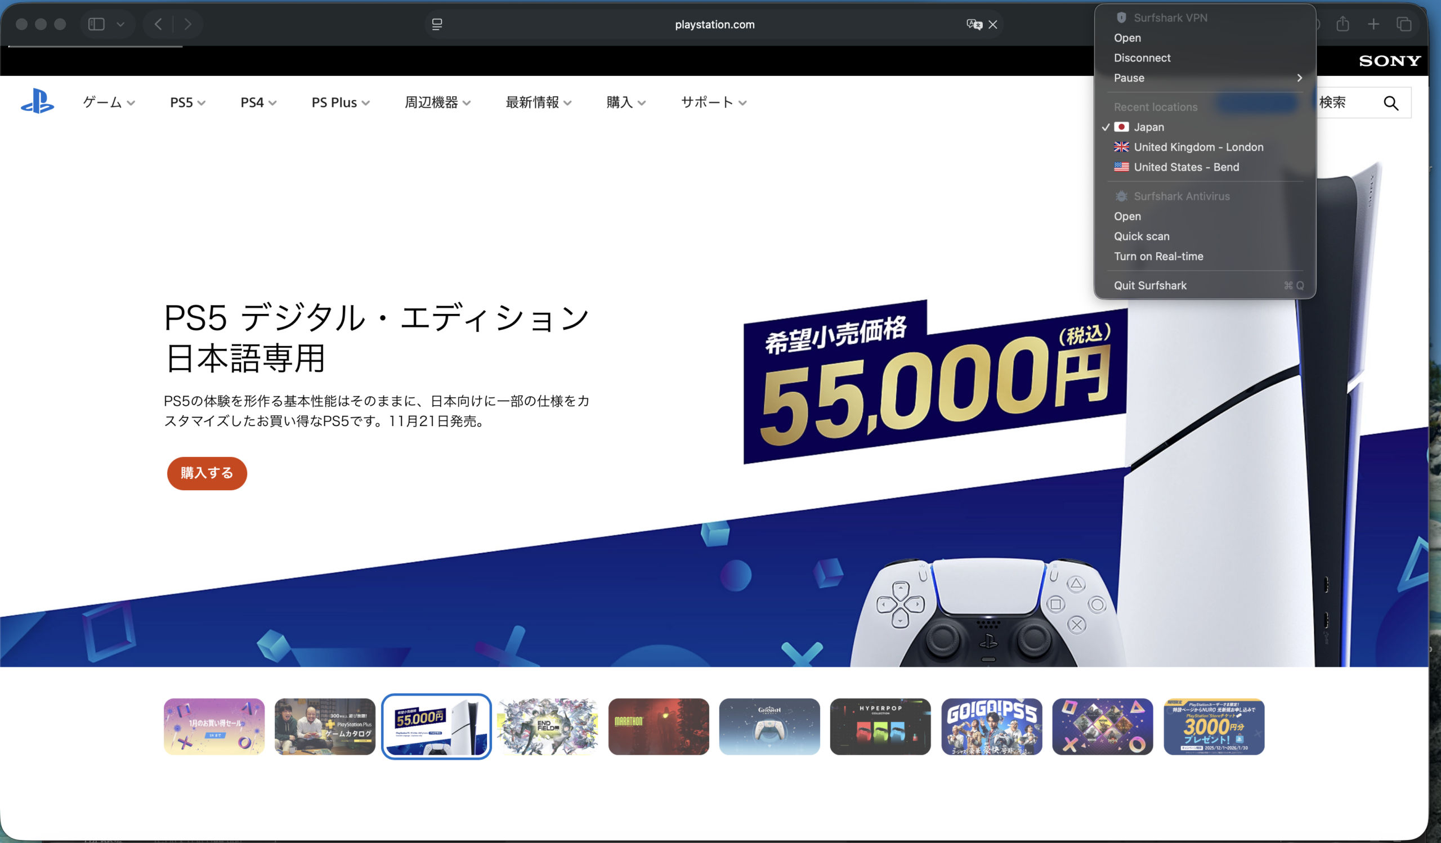Expand the PS4 navigation menu
Screen dimensions: 1441x843
[x=258, y=102]
